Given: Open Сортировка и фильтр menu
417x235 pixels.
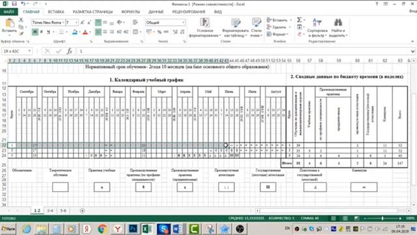Looking at the screenshot, I should point(317,27).
